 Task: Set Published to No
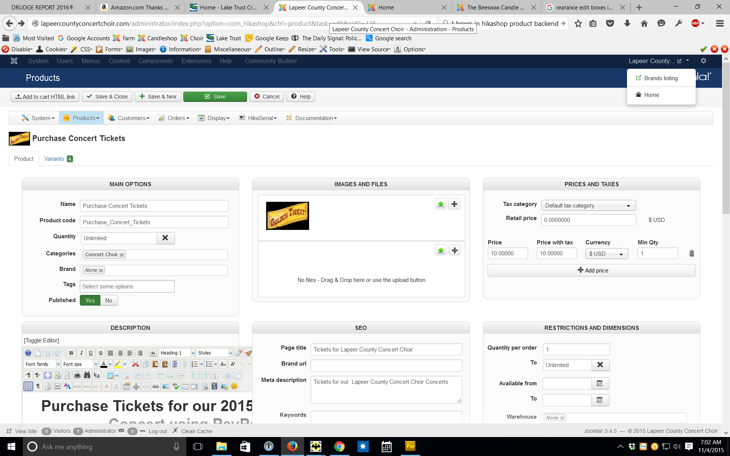pyautogui.click(x=109, y=300)
